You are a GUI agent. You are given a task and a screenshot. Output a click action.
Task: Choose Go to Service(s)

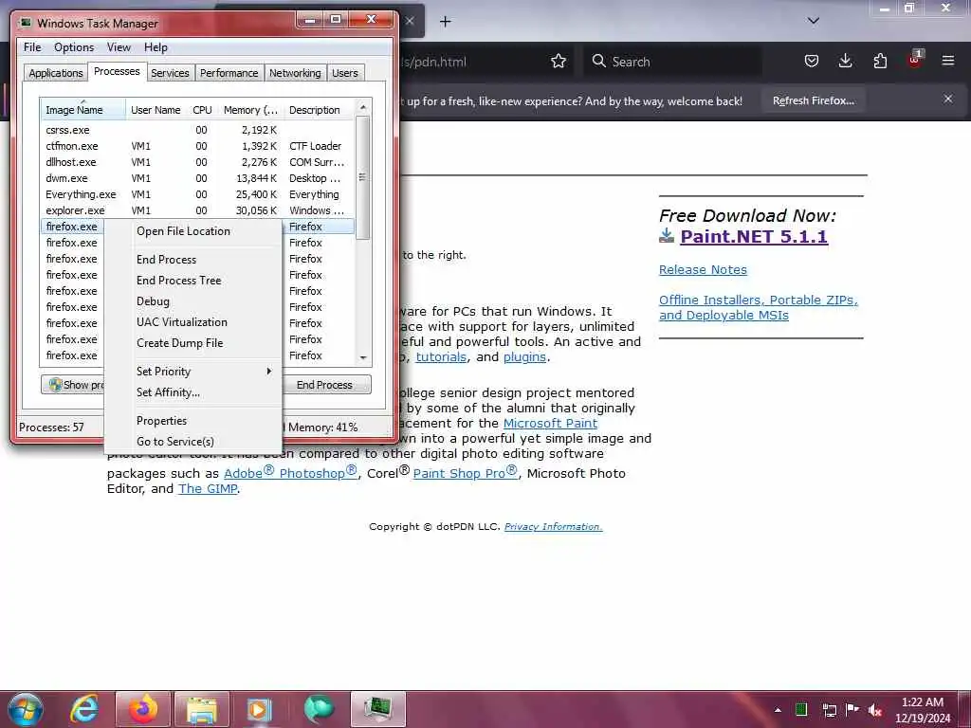(x=193, y=442)
